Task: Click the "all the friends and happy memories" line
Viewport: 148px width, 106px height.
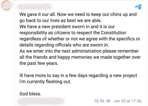Action: pos(80,57)
